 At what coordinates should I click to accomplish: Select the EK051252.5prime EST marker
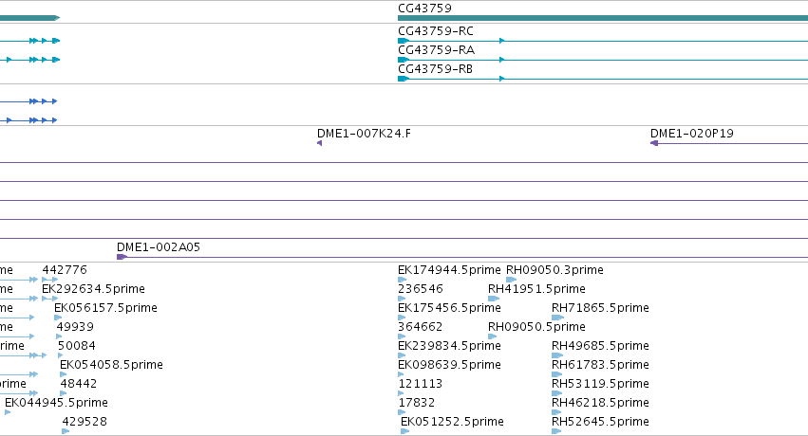[x=405, y=431]
